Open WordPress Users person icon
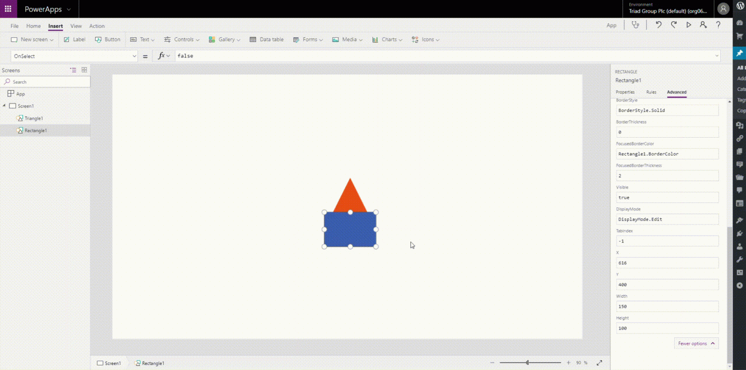This screenshot has width=746, height=370. (x=739, y=246)
